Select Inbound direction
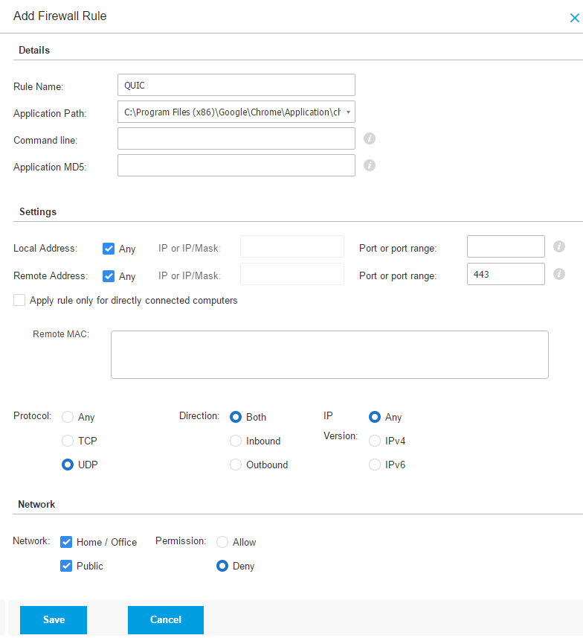 pos(236,441)
